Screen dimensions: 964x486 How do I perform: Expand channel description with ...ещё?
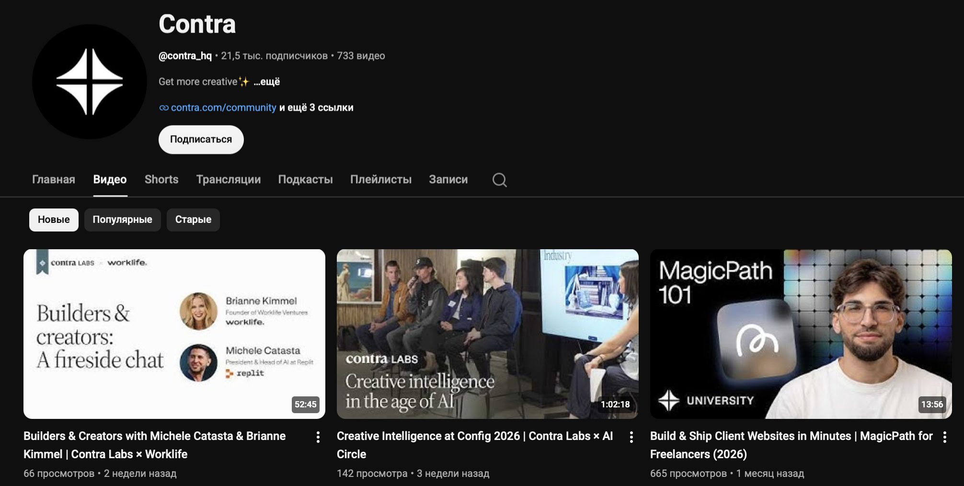(x=267, y=81)
